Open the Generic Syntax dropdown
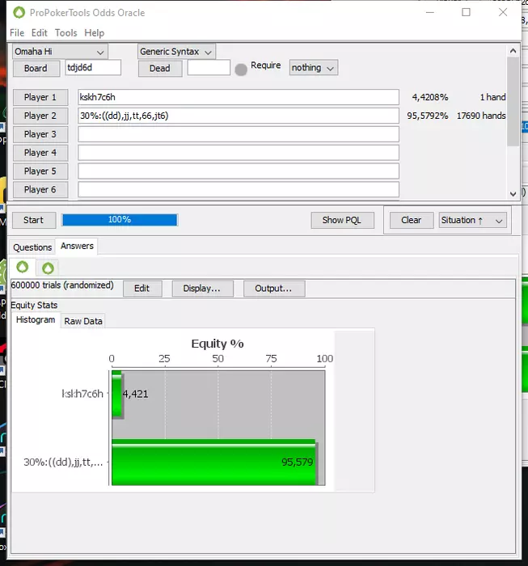Image resolution: width=528 pixels, height=566 pixels. tap(176, 52)
